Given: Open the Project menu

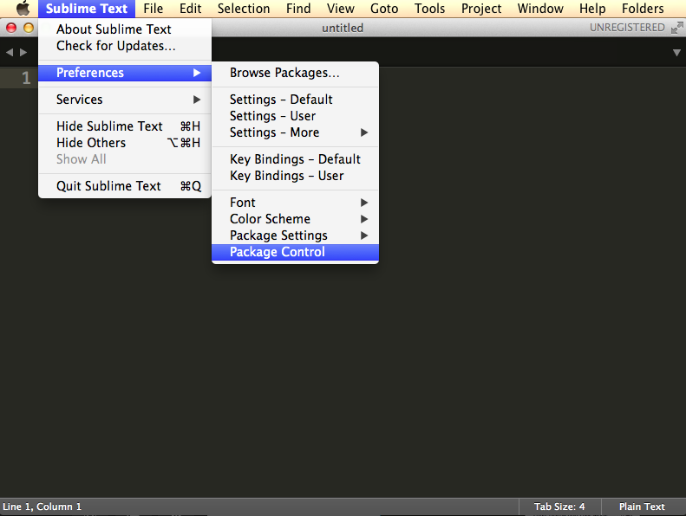Looking at the screenshot, I should point(481,9).
